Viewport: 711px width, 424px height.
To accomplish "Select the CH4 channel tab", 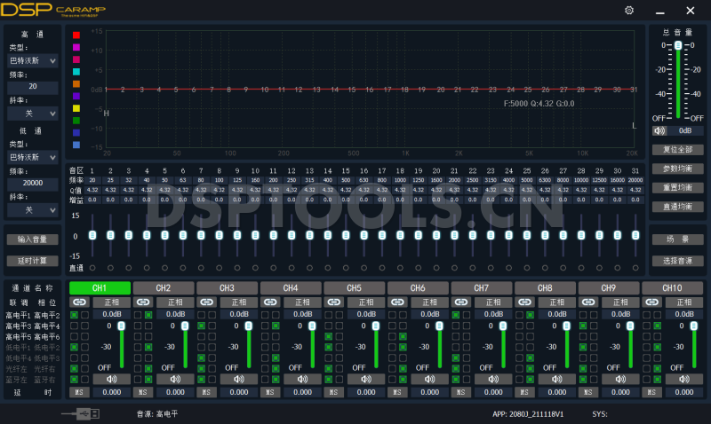I will [291, 288].
